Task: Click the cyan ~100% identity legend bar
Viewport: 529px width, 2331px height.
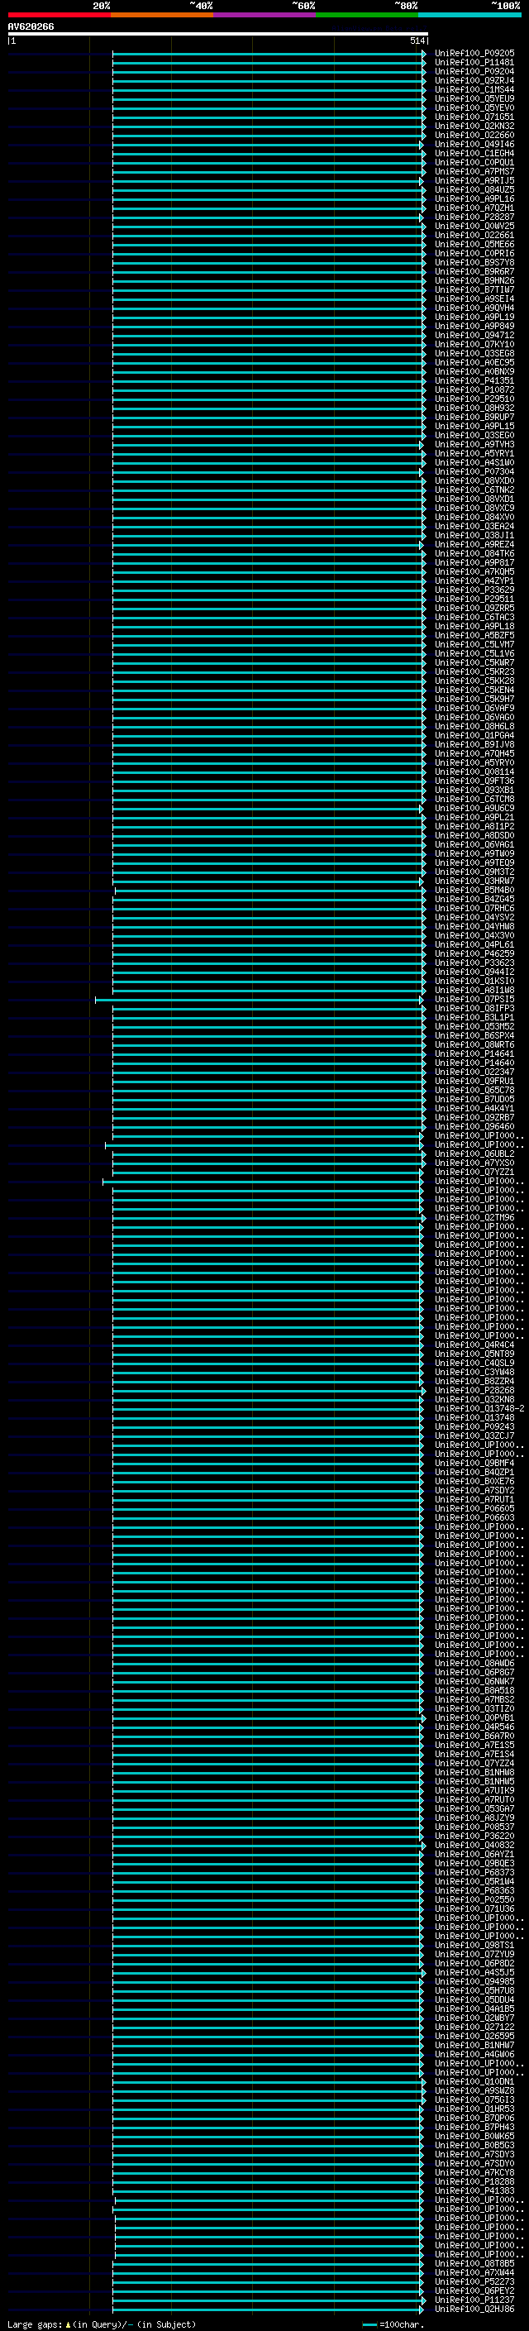Action: pyautogui.click(x=469, y=15)
